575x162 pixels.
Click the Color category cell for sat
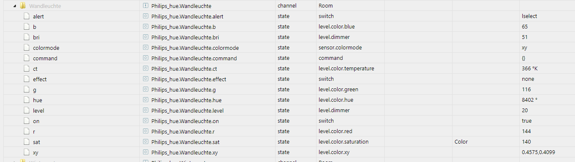point(461,142)
